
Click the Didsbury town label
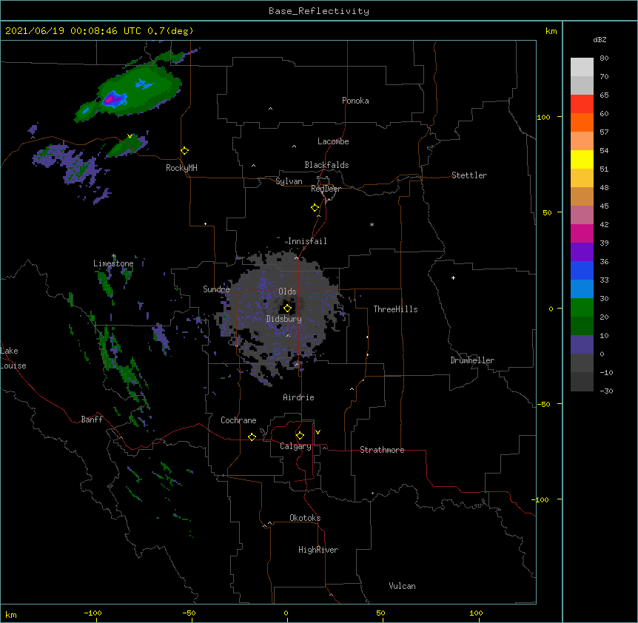284,319
